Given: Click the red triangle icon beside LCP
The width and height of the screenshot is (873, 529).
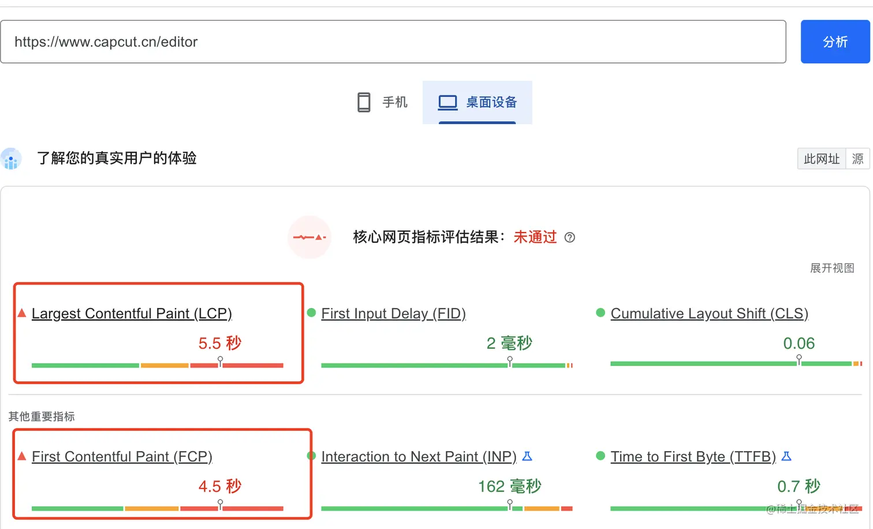Looking at the screenshot, I should tap(22, 313).
